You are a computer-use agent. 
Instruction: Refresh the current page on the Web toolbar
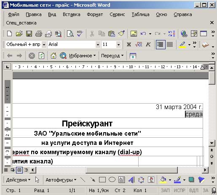[x=42, y=56]
